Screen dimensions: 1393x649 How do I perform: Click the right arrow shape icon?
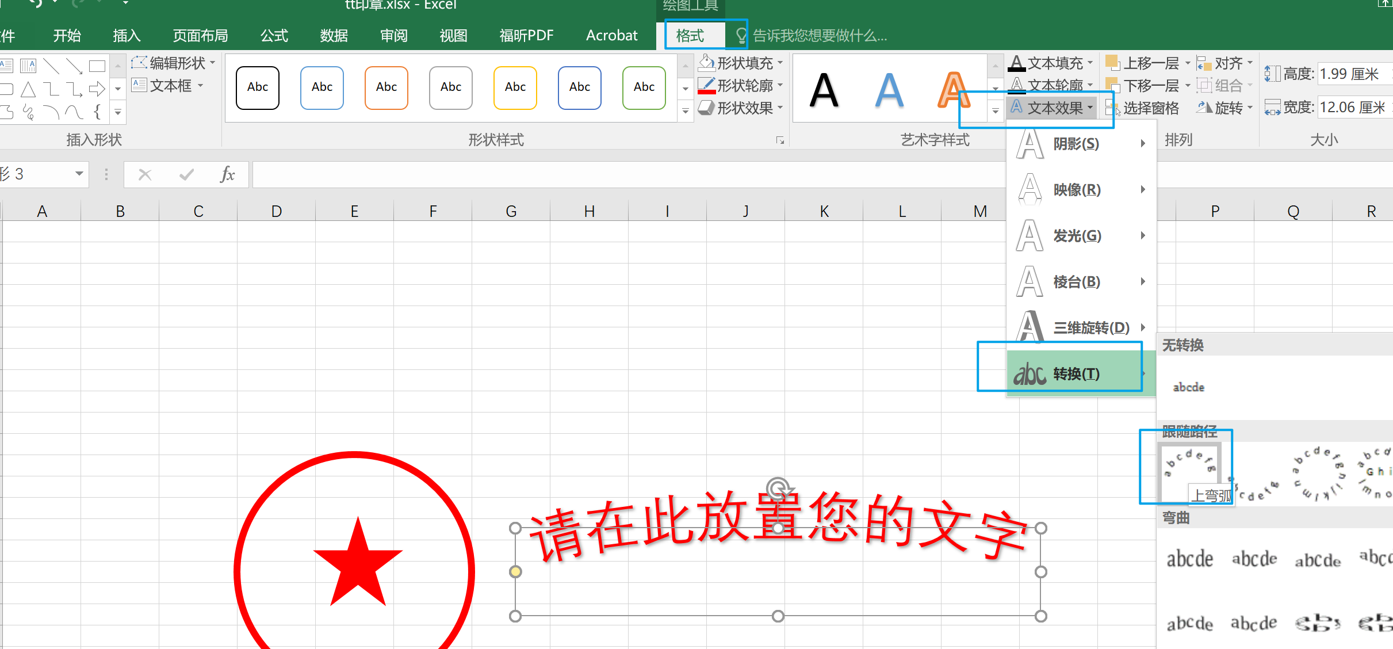coord(97,89)
